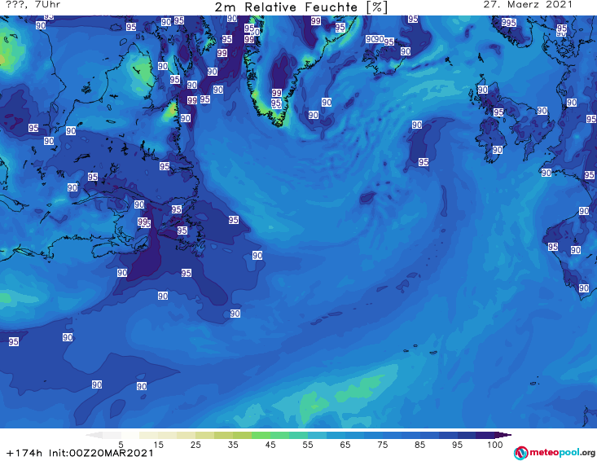Viewport: 597px width, 461px height.
Task: Click the colorbar value label 95
Action: pyautogui.click(x=457, y=445)
